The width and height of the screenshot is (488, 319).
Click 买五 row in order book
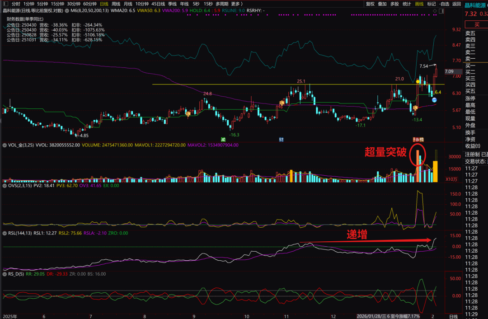pos(470,91)
